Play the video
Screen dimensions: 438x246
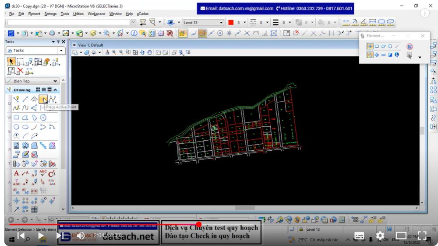[x=41, y=236]
